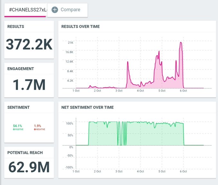
Task: Click the plus icon beside Compare
Action: [x=55, y=10]
